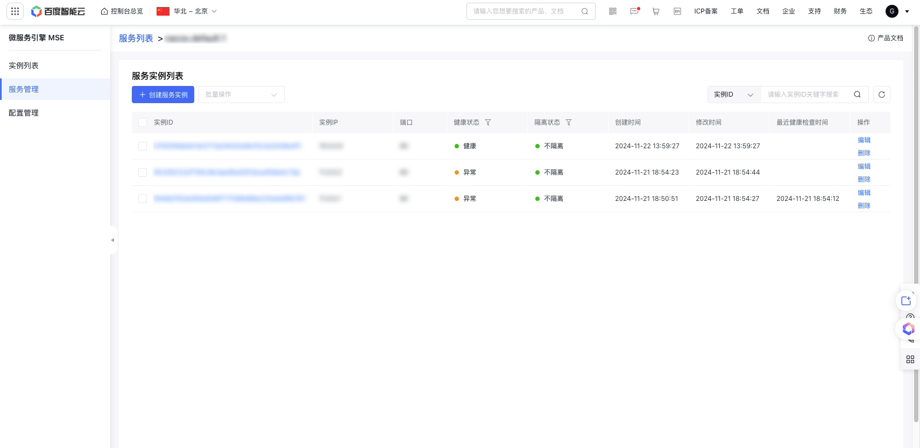920x448 pixels.
Task: Open the floating grid shortcuts icon
Action: tap(910, 359)
